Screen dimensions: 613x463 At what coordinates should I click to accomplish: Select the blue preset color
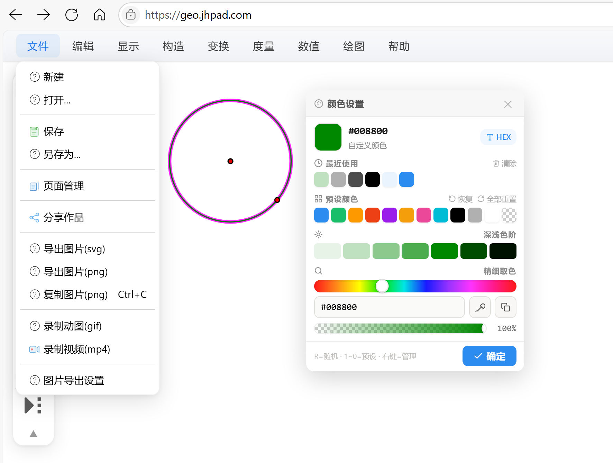321,215
